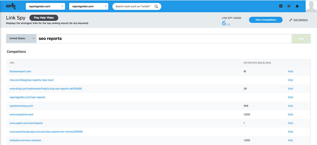
Task: Click the 29 backlinks value
Action: click(245, 89)
